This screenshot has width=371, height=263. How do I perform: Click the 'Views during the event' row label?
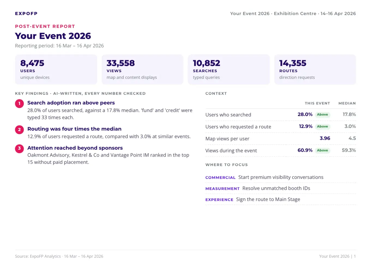coord(231,151)
